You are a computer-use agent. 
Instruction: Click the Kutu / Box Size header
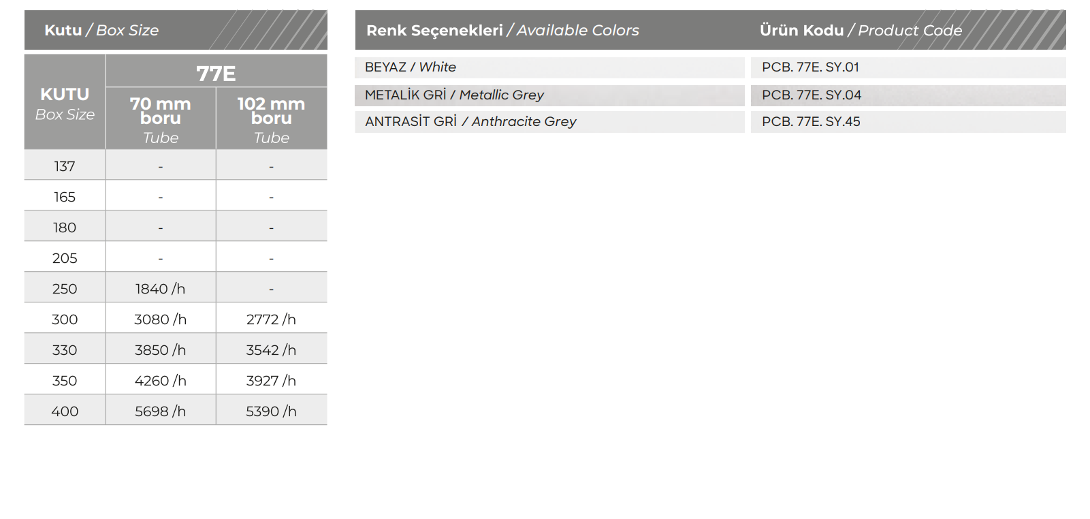tap(102, 30)
